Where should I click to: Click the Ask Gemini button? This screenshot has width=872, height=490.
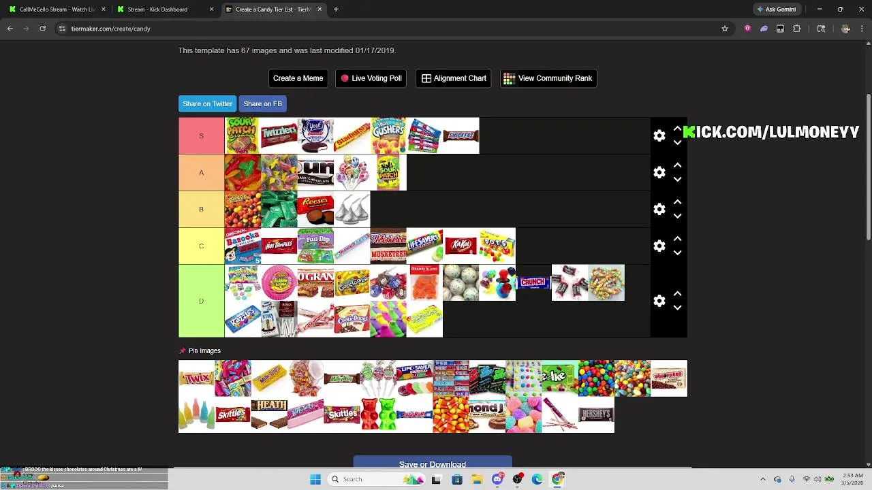776,10
